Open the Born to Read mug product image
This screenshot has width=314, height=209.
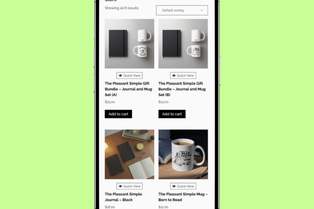tap(183, 154)
